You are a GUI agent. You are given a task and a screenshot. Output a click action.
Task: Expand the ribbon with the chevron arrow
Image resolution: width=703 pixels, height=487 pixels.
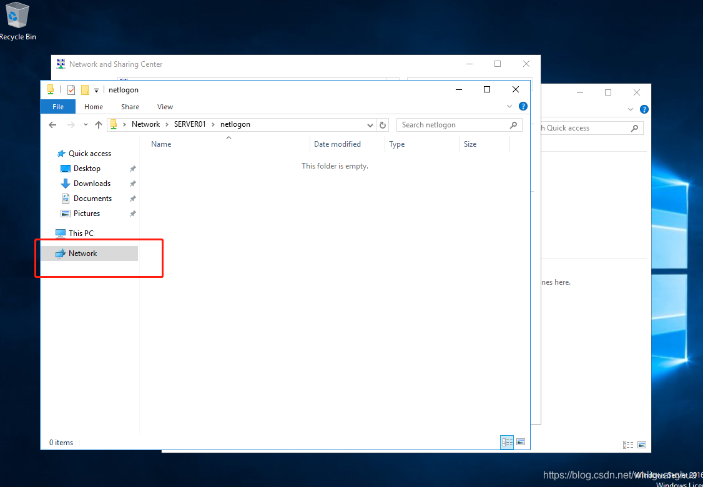pos(509,106)
